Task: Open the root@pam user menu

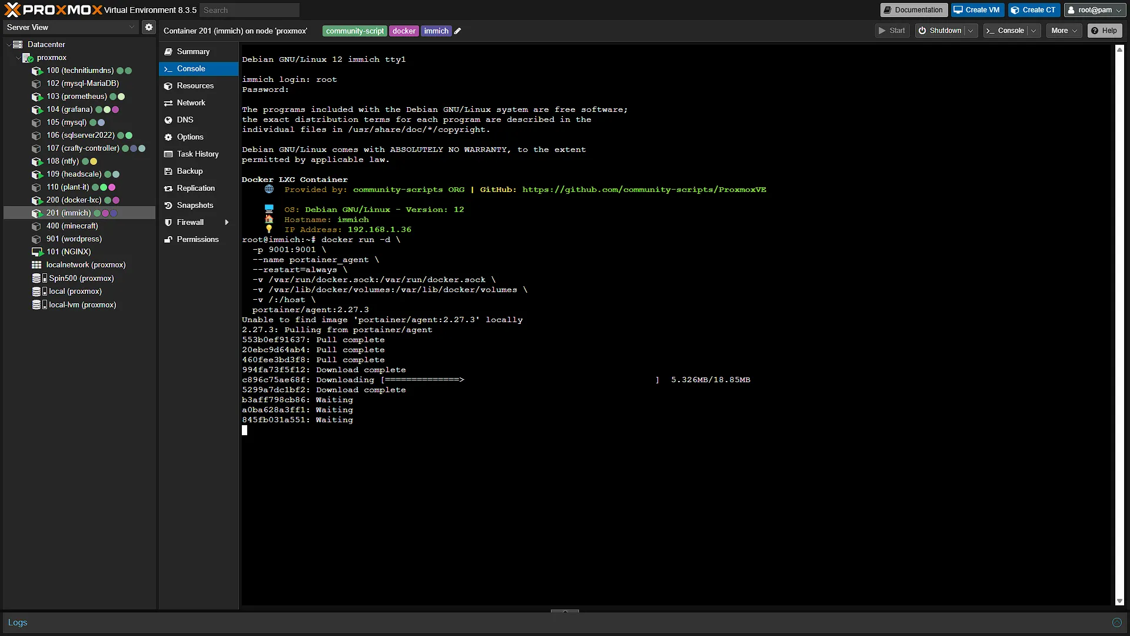Action: pos(1095,10)
